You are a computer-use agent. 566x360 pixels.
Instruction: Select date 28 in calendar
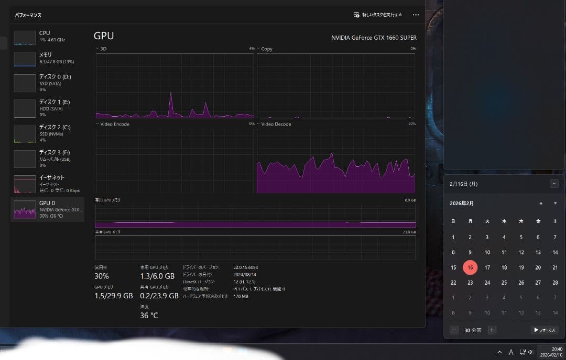pyautogui.click(x=555, y=283)
